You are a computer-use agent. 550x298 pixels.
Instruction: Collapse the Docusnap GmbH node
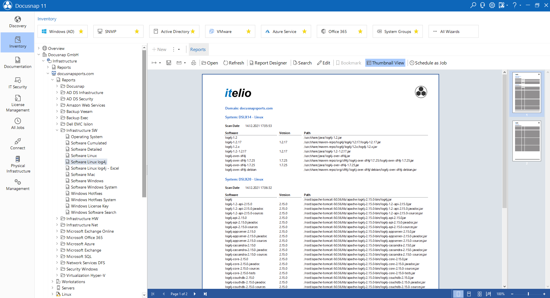pos(39,54)
